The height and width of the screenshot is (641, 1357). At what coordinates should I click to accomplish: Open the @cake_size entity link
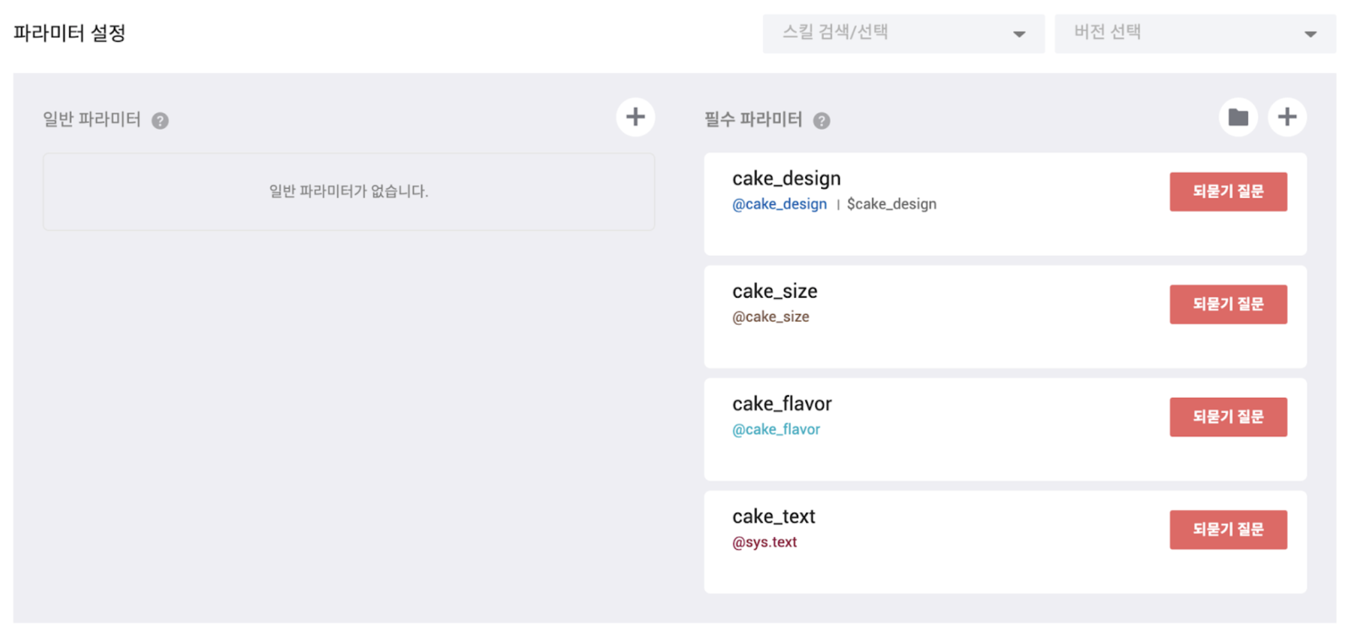tap(771, 317)
